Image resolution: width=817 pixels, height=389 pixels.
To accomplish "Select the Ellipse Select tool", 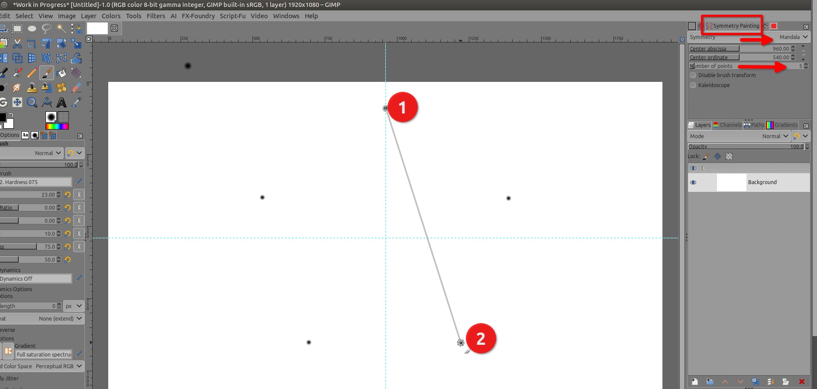I will click(32, 29).
